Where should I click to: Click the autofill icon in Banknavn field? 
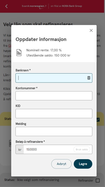[x=89, y=78]
